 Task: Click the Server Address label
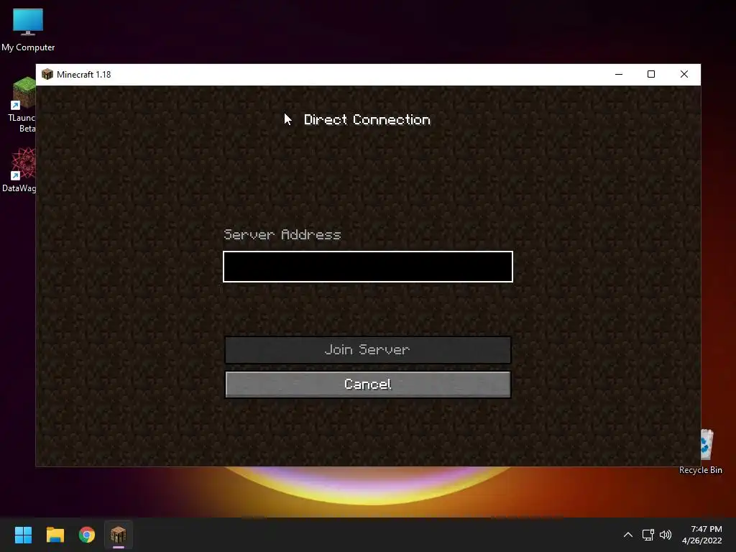[x=282, y=234]
